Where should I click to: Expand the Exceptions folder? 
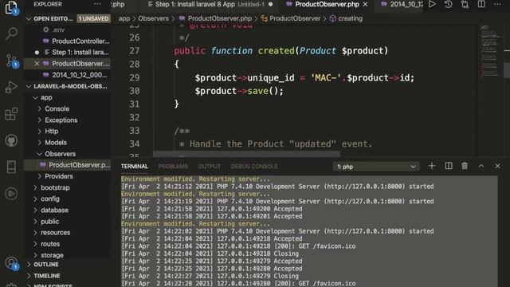40,120
